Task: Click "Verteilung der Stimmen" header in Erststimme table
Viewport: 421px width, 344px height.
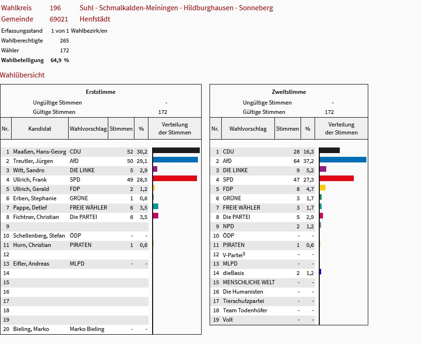Action: coord(175,128)
